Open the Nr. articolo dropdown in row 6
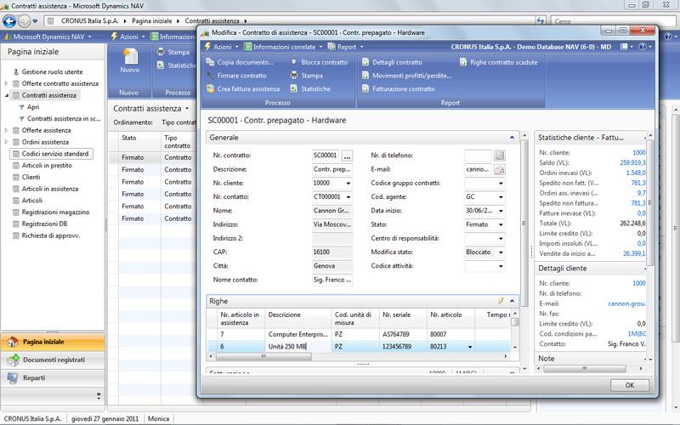 pos(470,347)
